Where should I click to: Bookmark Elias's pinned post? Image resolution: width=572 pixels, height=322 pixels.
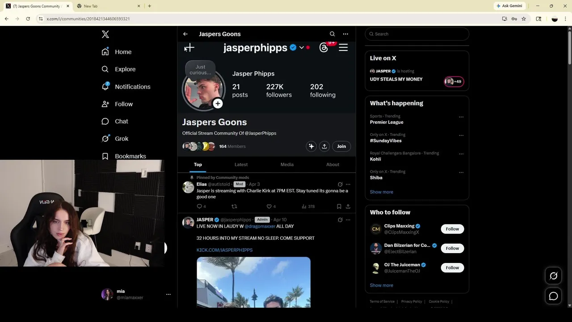pyautogui.click(x=339, y=206)
